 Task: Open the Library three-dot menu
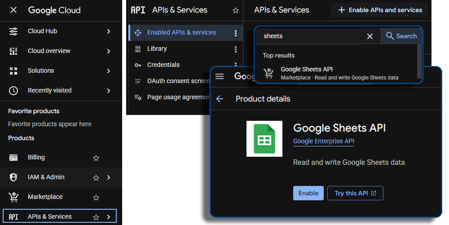[x=236, y=49]
